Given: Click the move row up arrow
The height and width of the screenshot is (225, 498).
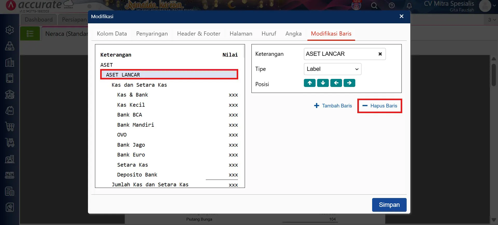Looking at the screenshot, I should click(310, 83).
